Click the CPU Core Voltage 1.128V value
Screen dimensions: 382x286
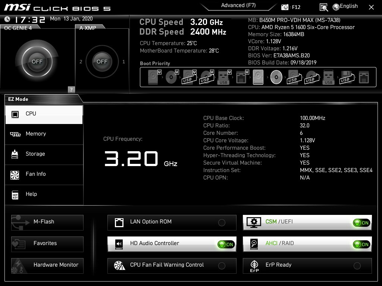[307, 140]
